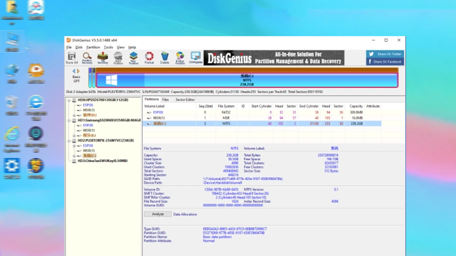Screen dimensions: 456x256
Task: Click the 系统(C:) NTFS partition bar in disk map
Action: click(x=247, y=80)
